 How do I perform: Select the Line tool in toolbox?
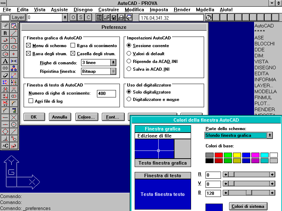click(14, 33)
